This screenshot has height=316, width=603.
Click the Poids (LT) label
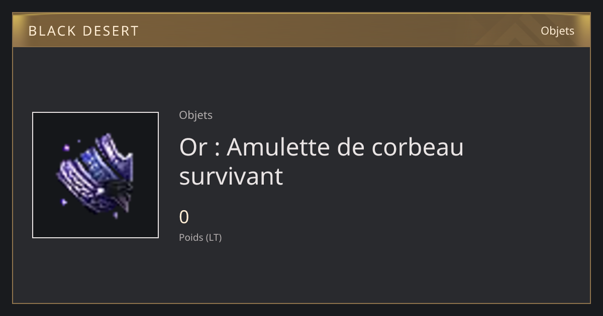(200, 237)
